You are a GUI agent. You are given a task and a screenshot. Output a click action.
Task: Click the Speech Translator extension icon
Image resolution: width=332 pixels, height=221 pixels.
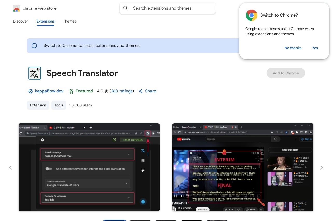pos(34,73)
